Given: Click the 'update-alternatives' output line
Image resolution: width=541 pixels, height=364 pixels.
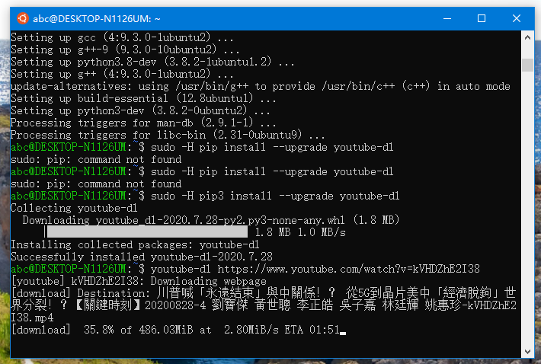Looking at the screenshot, I should pyautogui.click(x=261, y=86).
